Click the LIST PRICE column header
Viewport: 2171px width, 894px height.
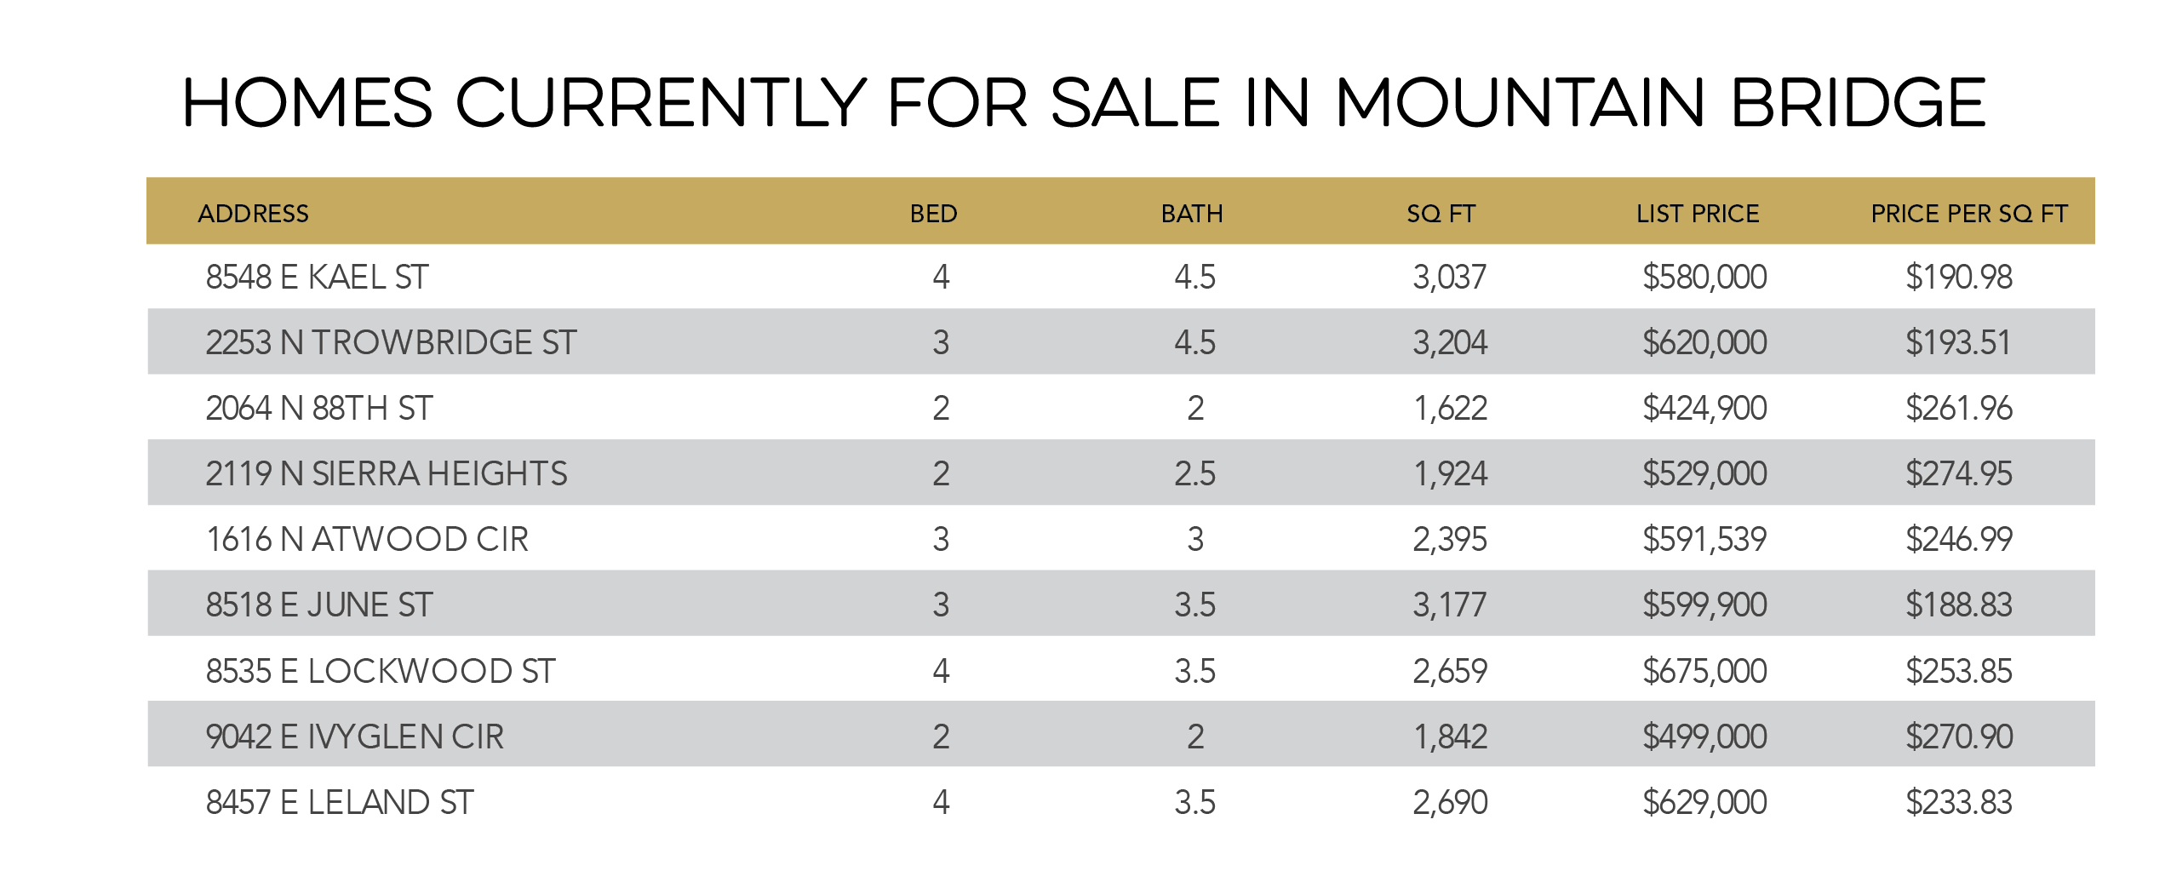coord(1698,213)
